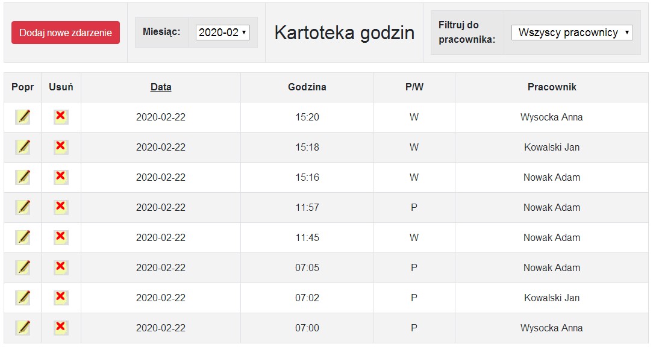The width and height of the screenshot is (653, 347).
Task: Delete the 11:45 Nowak Adam entry
Action: [x=60, y=237]
